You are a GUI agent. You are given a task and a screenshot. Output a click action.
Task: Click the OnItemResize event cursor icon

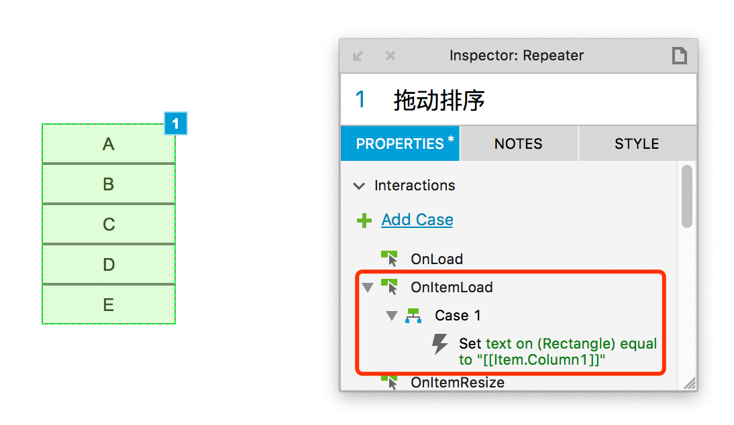coord(389,382)
